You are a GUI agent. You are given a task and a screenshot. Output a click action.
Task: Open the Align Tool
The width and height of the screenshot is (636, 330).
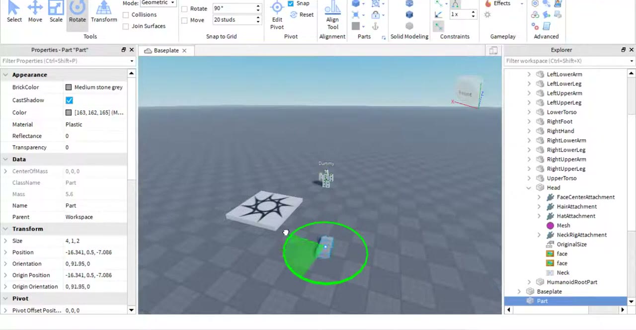[332, 15]
